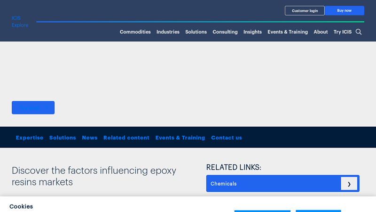The width and height of the screenshot is (376, 212).
Task: Go to the News section tab
Action: 89,138
